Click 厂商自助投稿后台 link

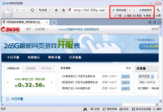click(145, 40)
